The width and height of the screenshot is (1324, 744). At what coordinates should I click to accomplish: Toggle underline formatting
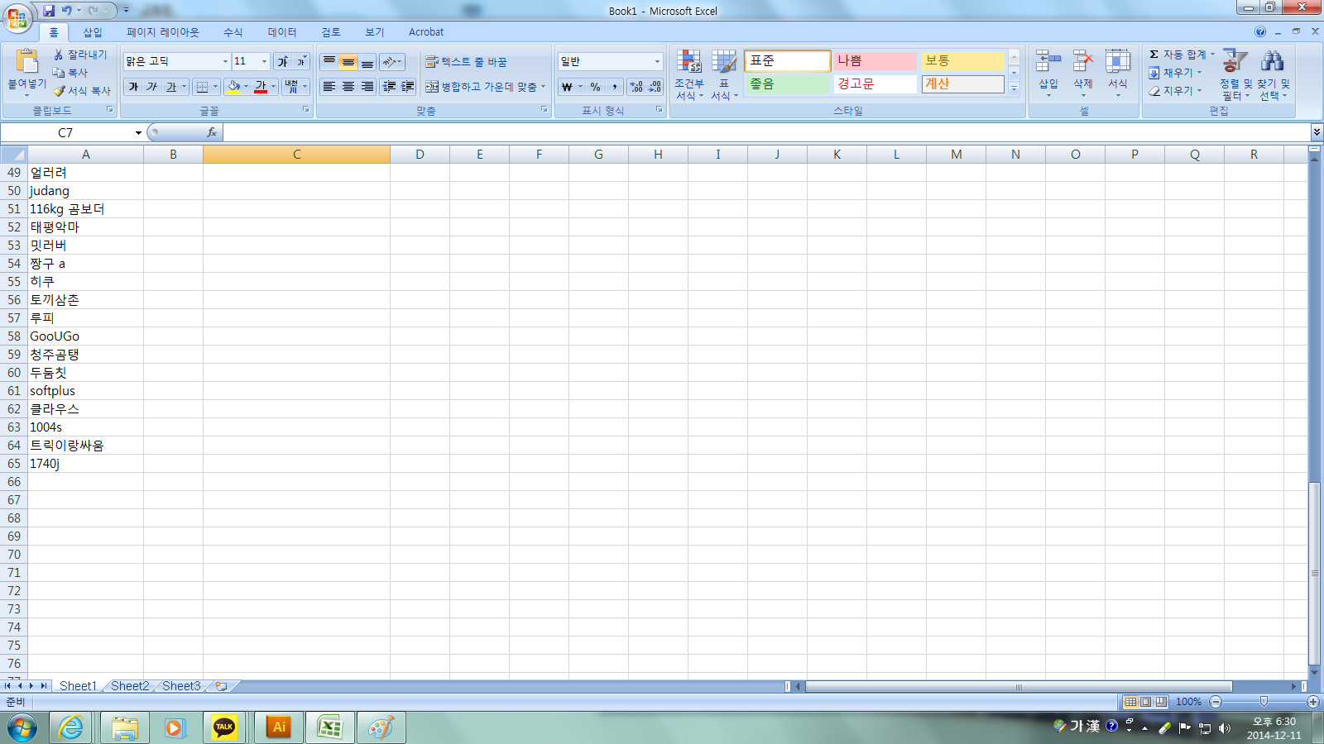pyautogui.click(x=170, y=87)
